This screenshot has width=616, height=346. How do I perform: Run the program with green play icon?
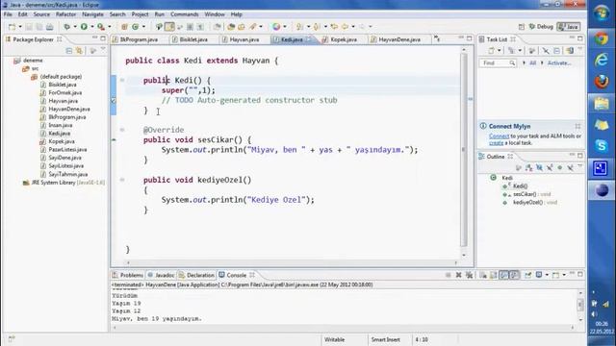84,27
